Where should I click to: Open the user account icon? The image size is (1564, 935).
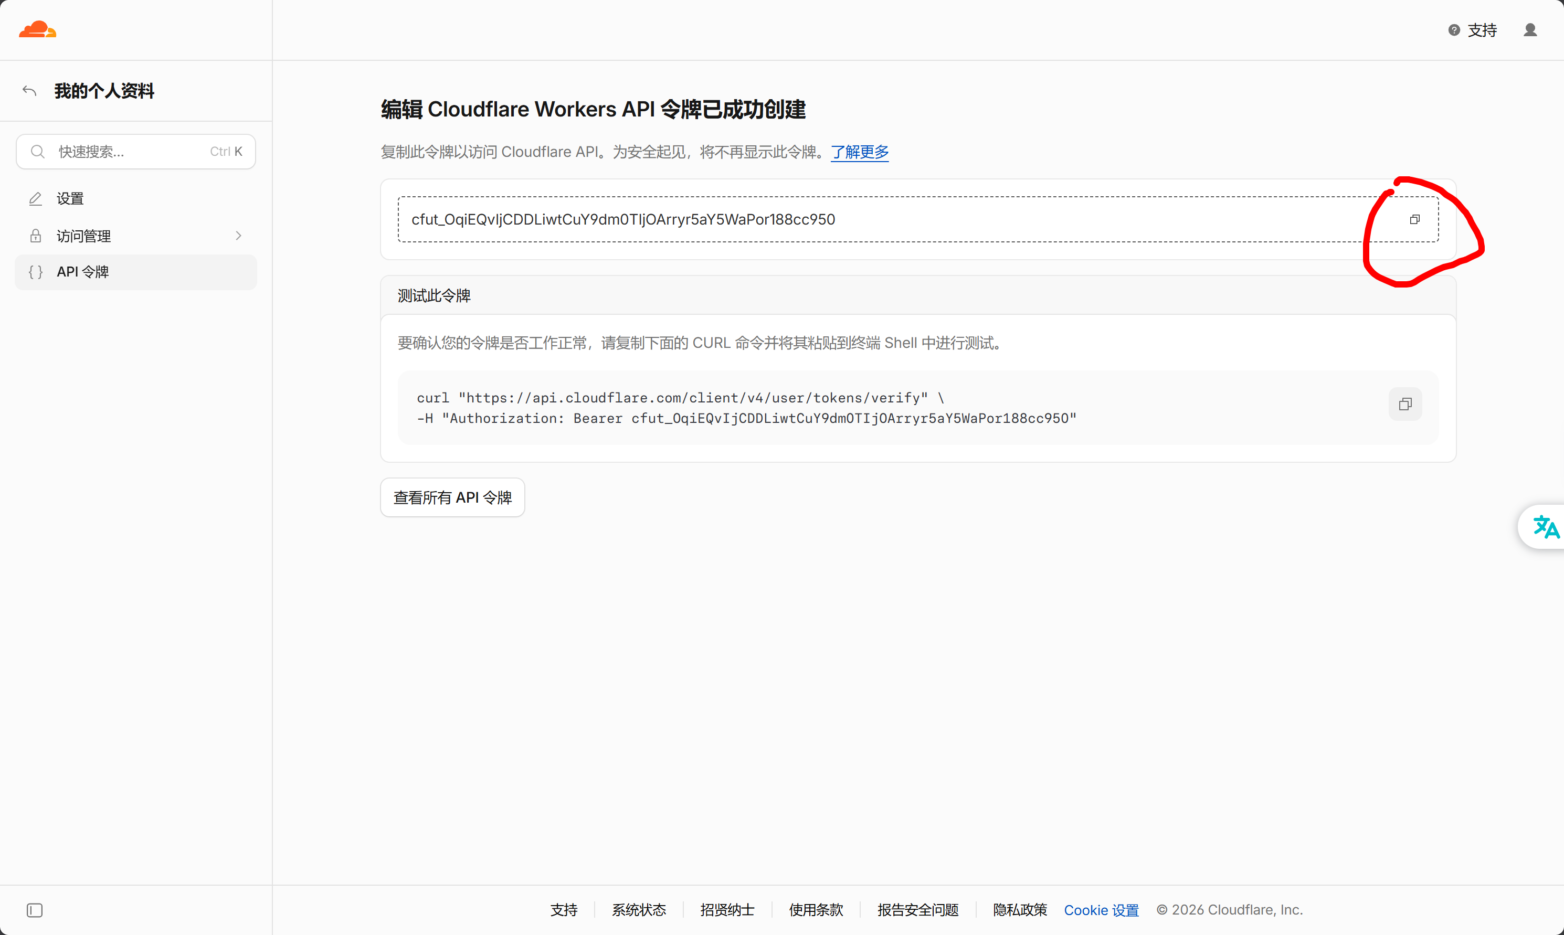click(1530, 29)
